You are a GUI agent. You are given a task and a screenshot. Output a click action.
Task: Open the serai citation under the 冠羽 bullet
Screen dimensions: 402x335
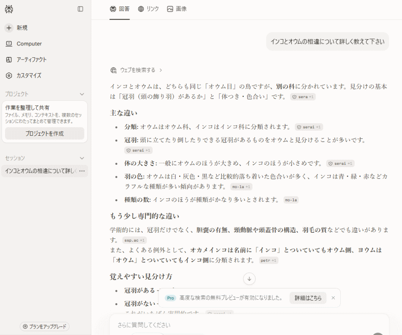pyautogui.click(x=139, y=150)
